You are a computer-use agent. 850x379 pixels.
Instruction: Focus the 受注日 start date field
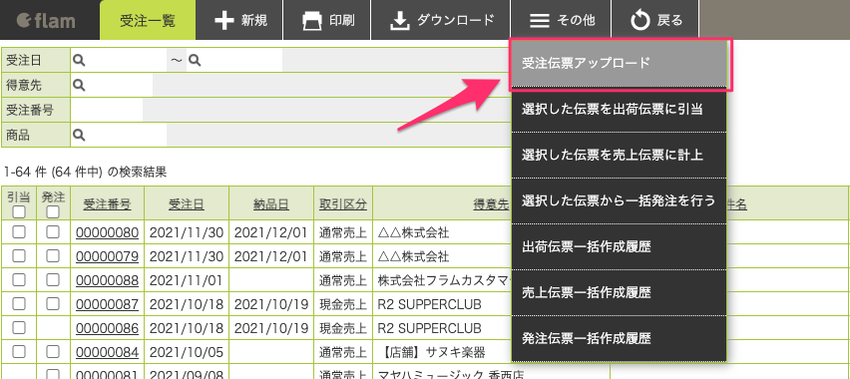127,60
